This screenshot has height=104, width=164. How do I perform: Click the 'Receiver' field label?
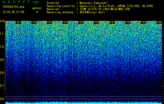pyautogui.click(x=53, y=9)
